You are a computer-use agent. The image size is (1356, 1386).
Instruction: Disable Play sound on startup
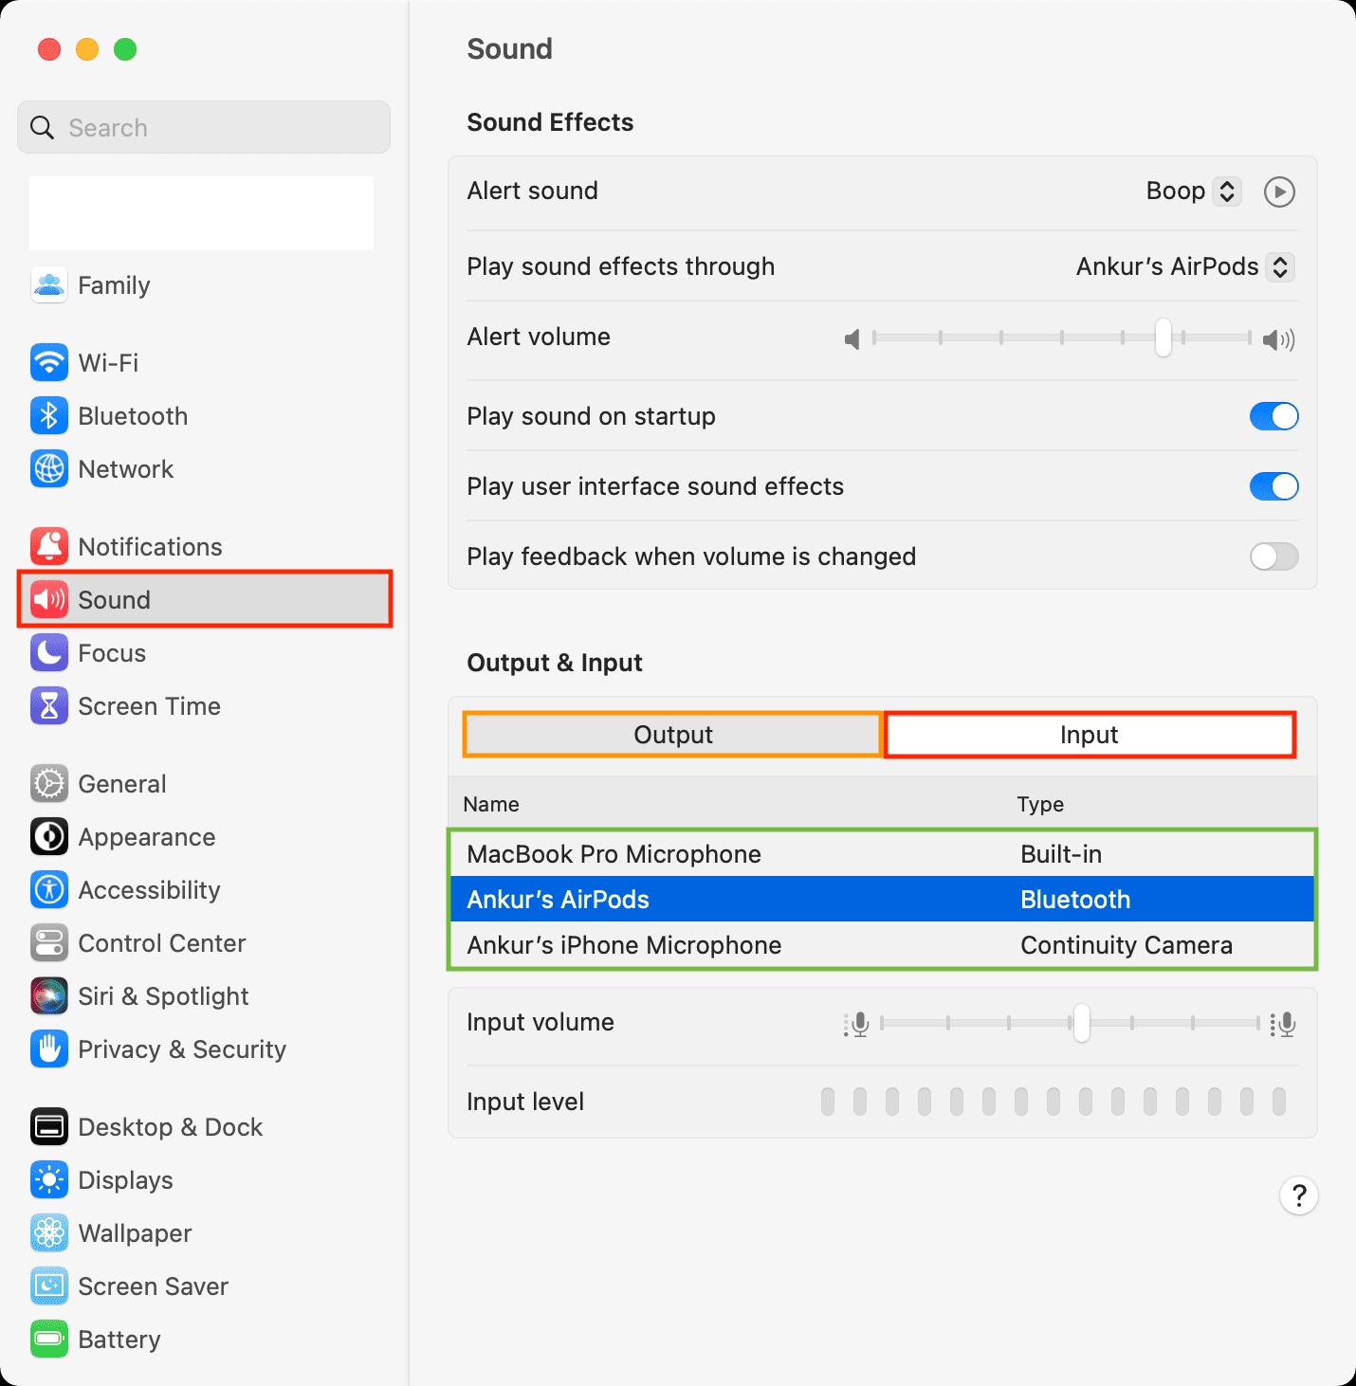(1274, 416)
